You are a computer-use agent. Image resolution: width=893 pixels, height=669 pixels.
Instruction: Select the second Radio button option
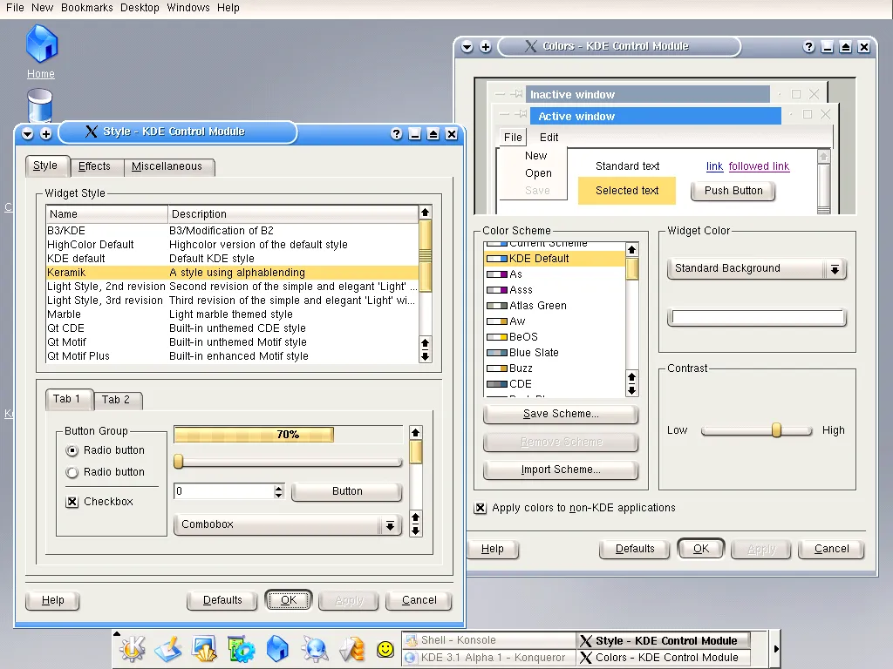[x=72, y=472]
